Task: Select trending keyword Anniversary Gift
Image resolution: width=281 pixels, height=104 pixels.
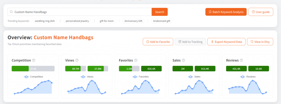Action: (x=133, y=21)
